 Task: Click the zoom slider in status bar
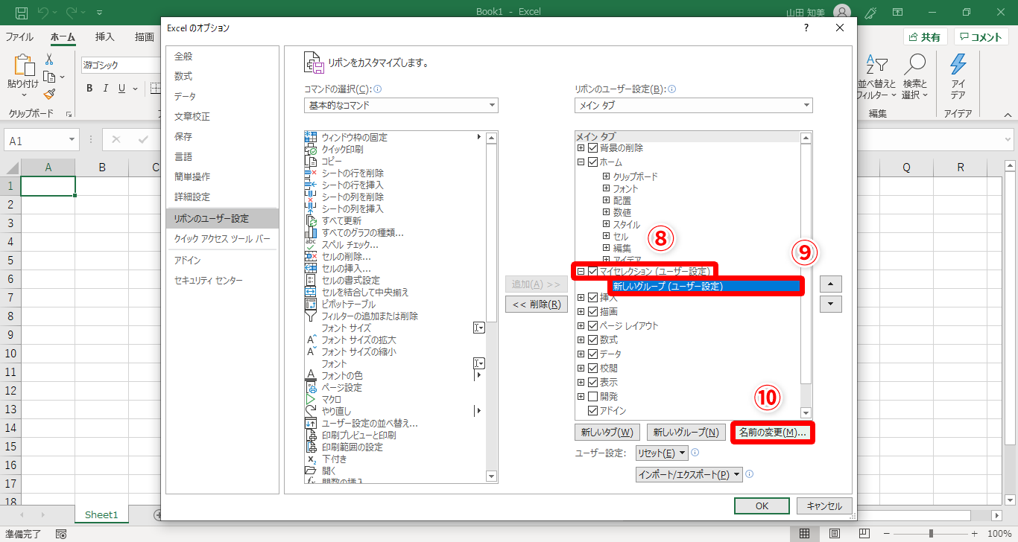pyautogui.click(x=930, y=534)
